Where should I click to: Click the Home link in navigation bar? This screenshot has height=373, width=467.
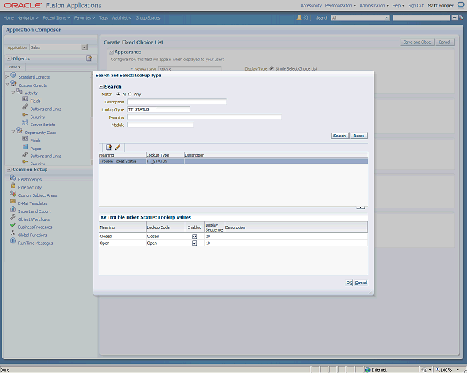coord(9,17)
